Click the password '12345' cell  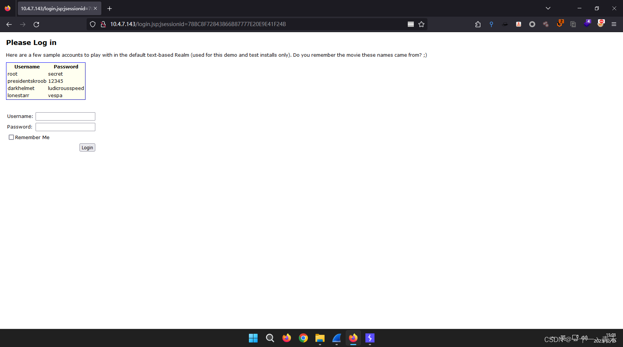(x=56, y=81)
